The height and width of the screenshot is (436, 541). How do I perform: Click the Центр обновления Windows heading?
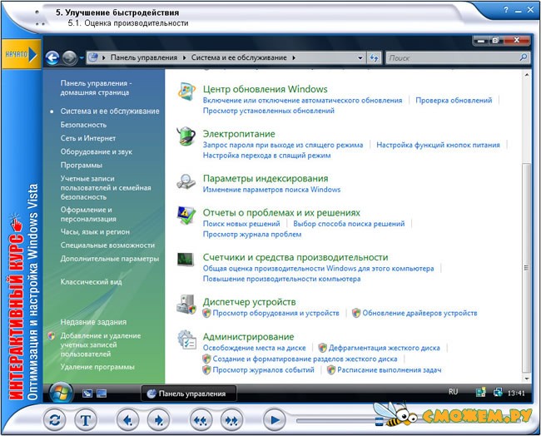pyautogui.click(x=265, y=89)
